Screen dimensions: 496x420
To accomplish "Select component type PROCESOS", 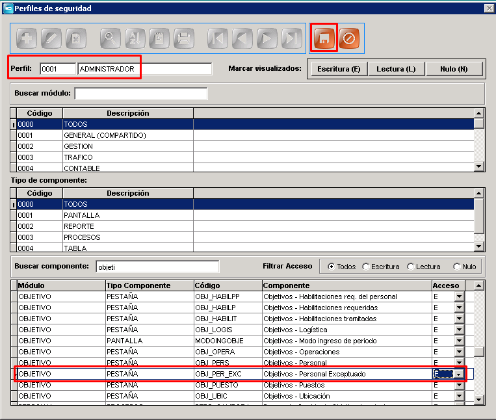I will (x=245, y=237).
